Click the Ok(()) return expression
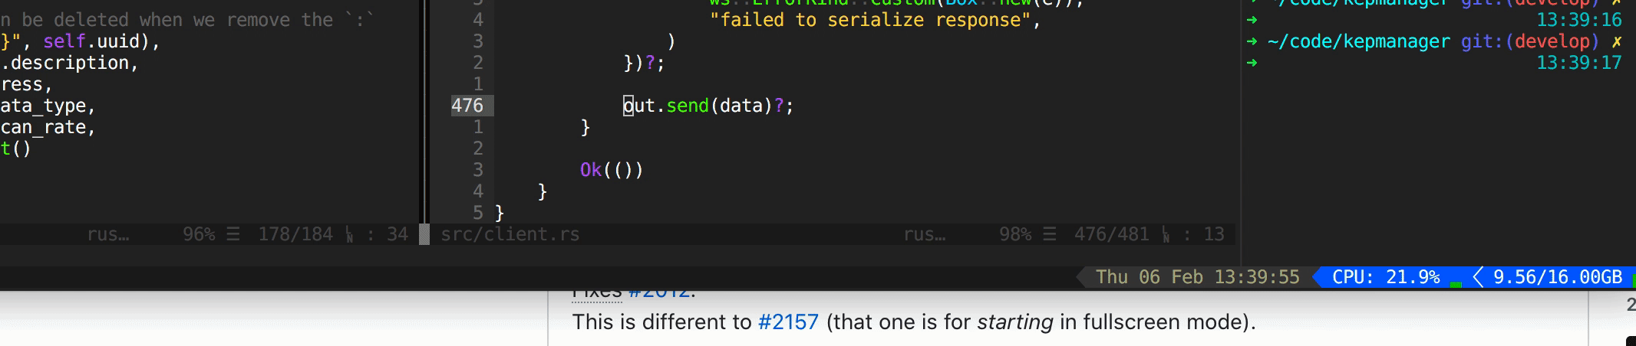This screenshot has width=1636, height=346. [611, 170]
